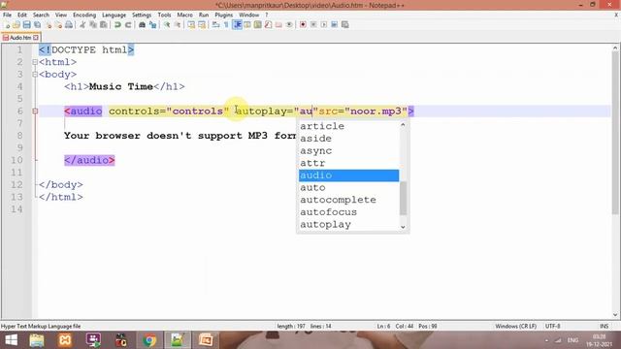Select the Audio.htm document tab
The image size is (621, 349).
tap(20, 38)
